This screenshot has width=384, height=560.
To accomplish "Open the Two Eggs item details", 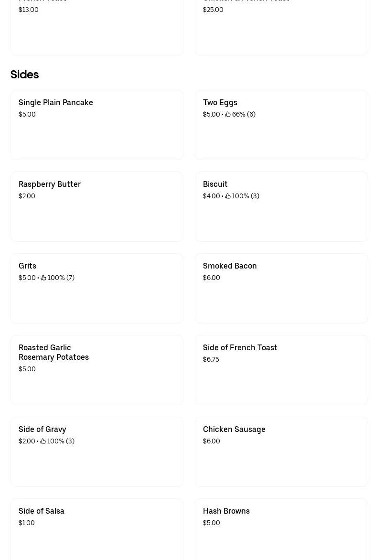I will point(281,125).
